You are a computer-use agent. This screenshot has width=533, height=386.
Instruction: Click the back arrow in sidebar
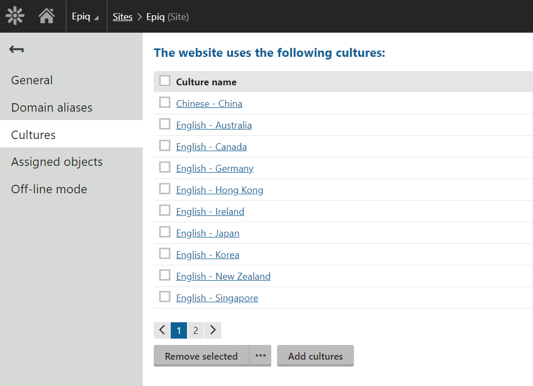pyautogui.click(x=16, y=50)
